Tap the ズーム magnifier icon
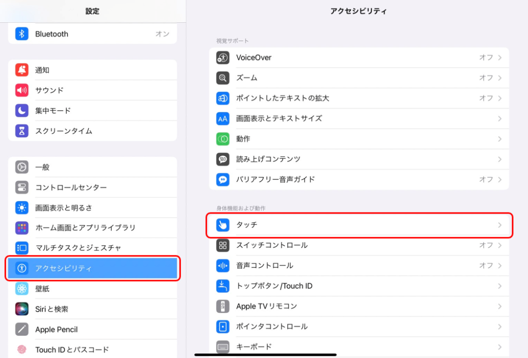 coord(223,78)
